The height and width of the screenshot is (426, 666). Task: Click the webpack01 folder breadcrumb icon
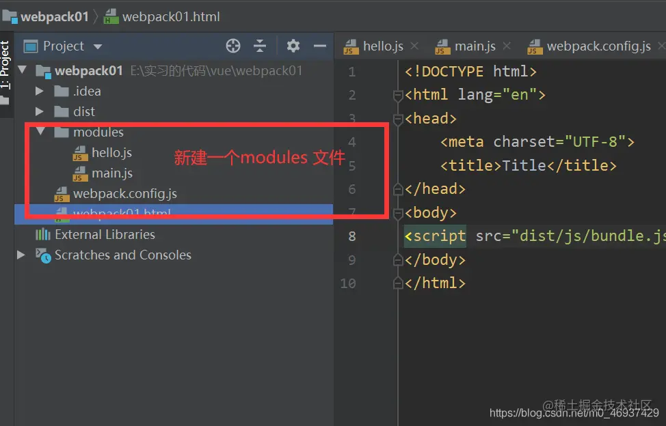coord(10,17)
